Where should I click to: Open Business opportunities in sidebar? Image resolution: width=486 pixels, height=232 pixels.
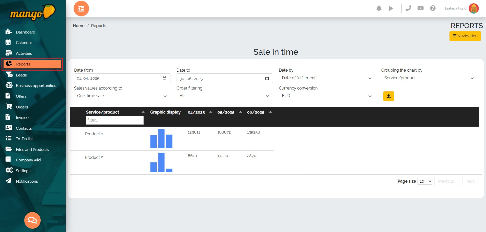(36, 86)
